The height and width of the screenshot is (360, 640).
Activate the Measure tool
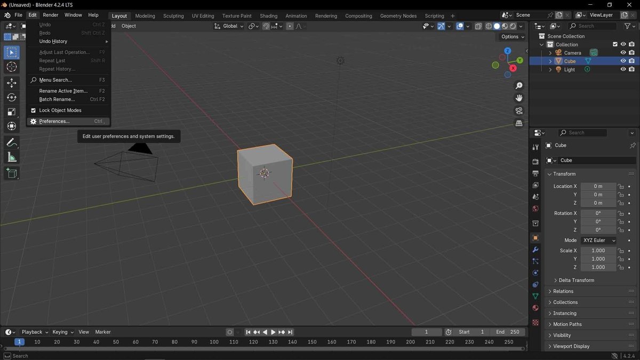pyautogui.click(x=11, y=156)
